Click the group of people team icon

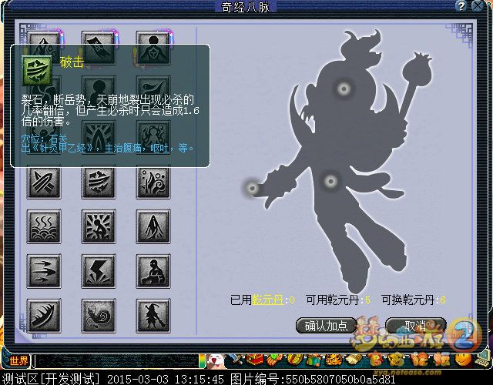click(x=314, y=360)
